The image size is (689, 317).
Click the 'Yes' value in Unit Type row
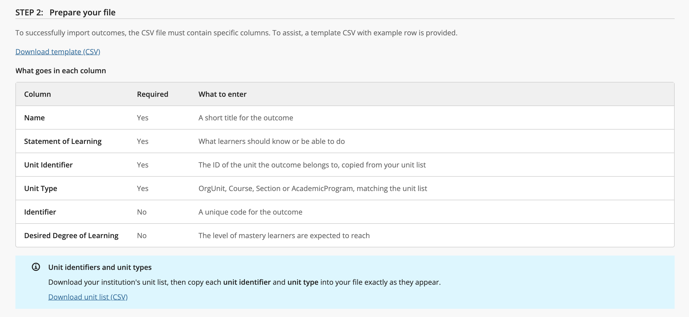tap(143, 188)
